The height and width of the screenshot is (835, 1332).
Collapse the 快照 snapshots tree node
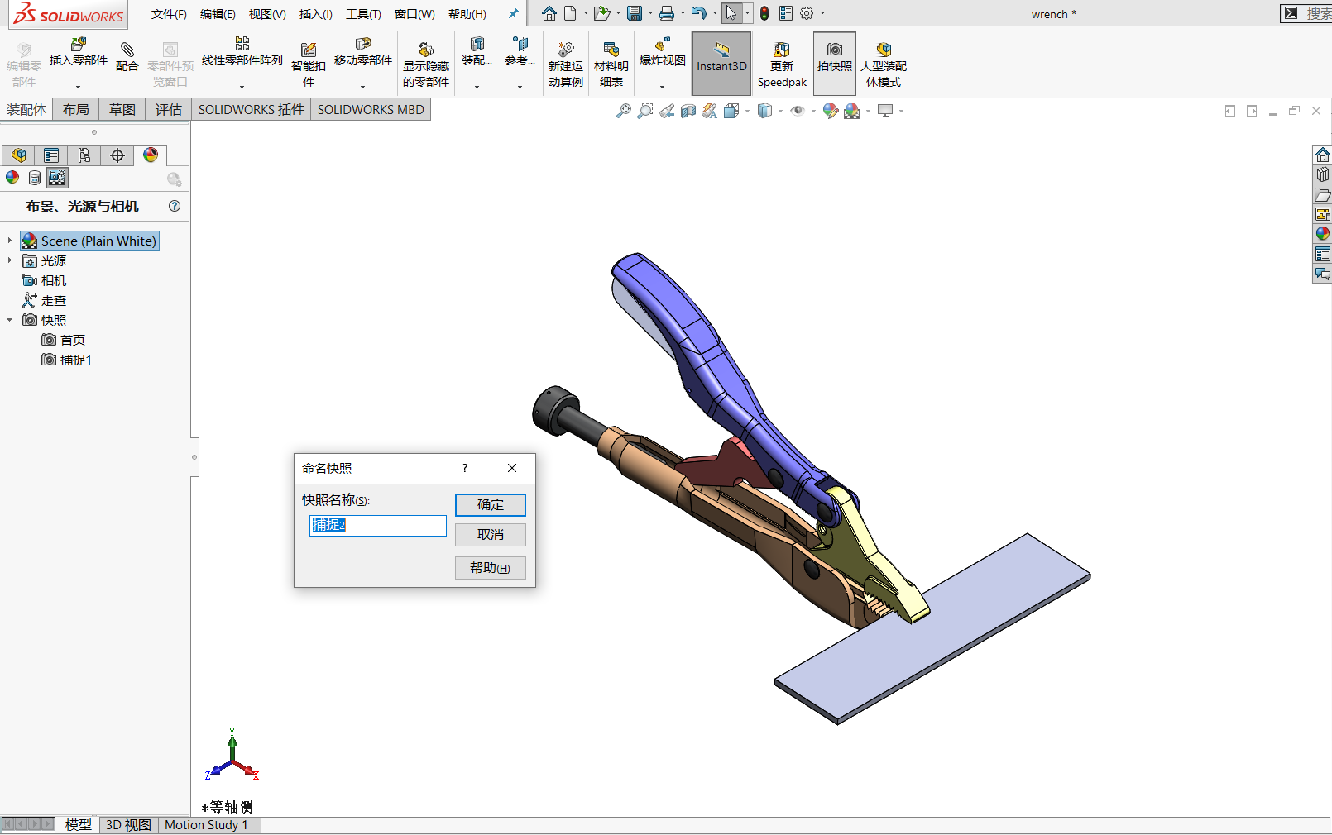[x=10, y=320]
